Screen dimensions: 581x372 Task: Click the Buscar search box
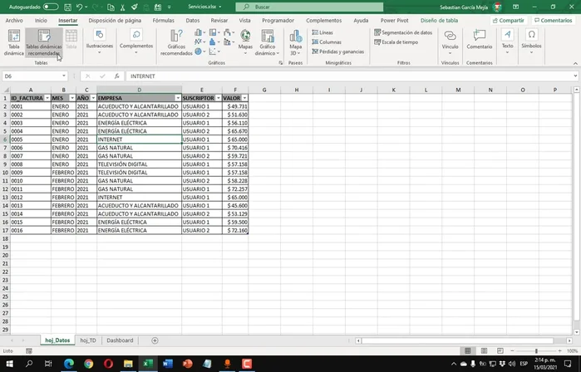pos(309,7)
